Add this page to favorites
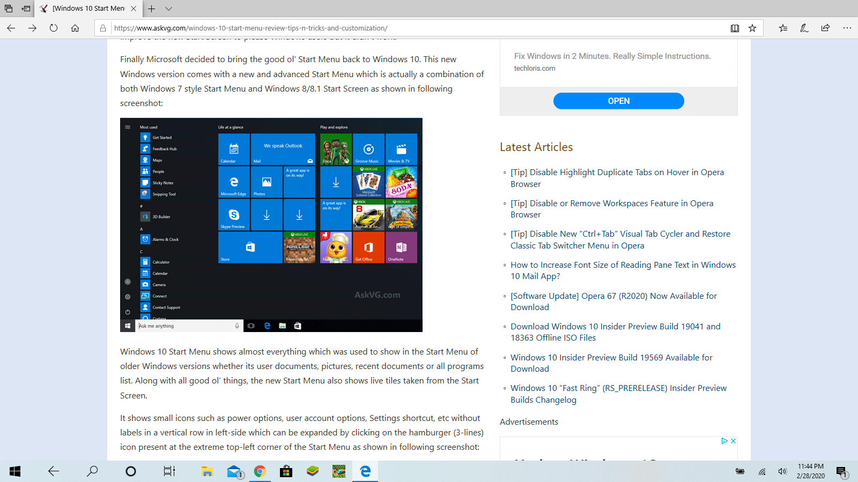Screen dimensions: 858x482 [752, 28]
